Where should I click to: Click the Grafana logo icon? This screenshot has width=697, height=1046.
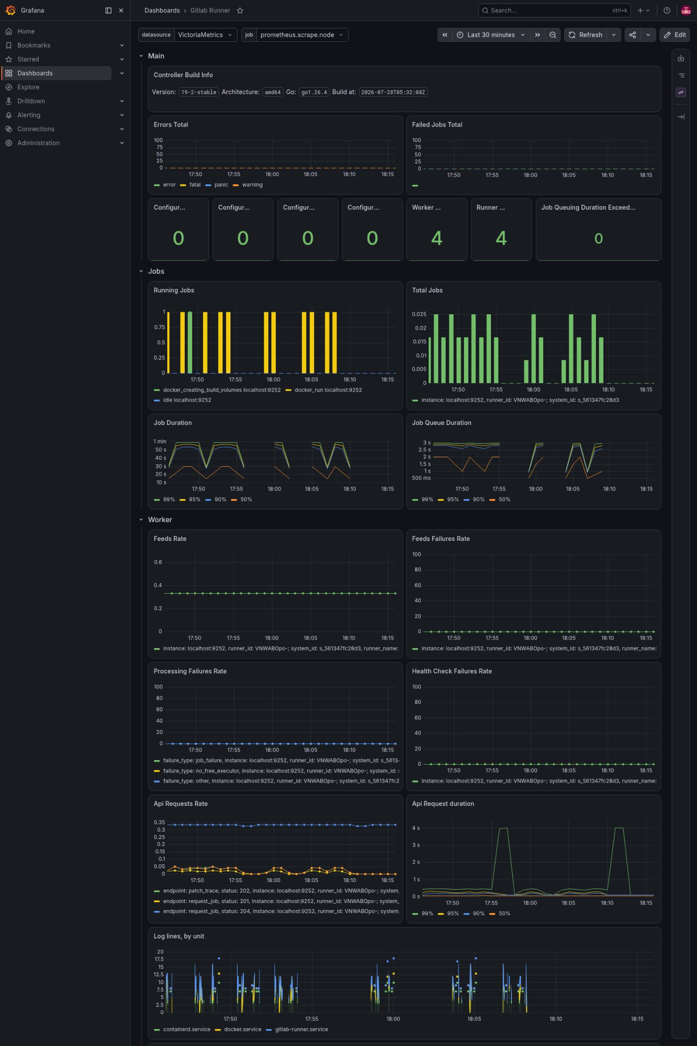[10, 10]
